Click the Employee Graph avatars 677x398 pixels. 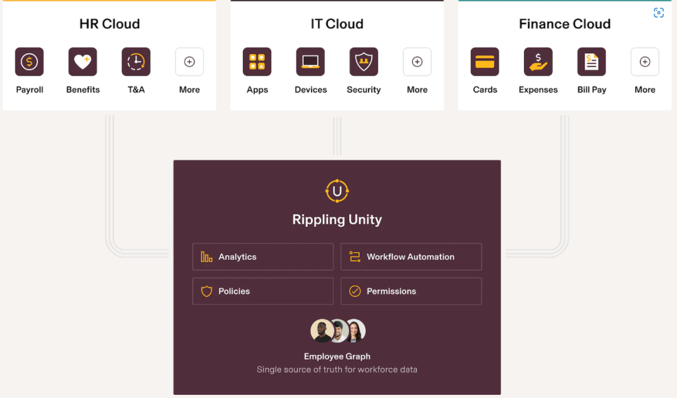click(x=337, y=330)
